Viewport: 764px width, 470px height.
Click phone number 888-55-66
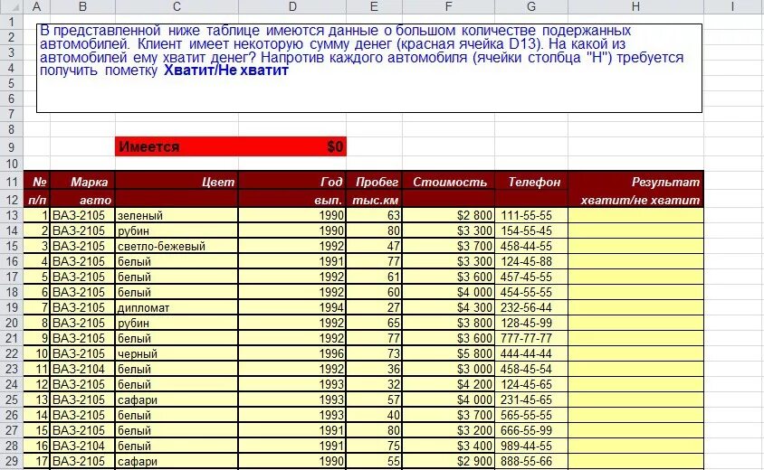(x=531, y=461)
